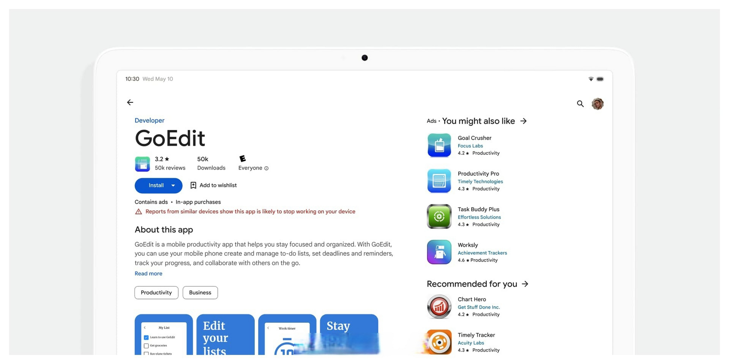Click the Task Buddy Plus app icon
Image resolution: width=729 pixels, height=364 pixels.
click(439, 216)
